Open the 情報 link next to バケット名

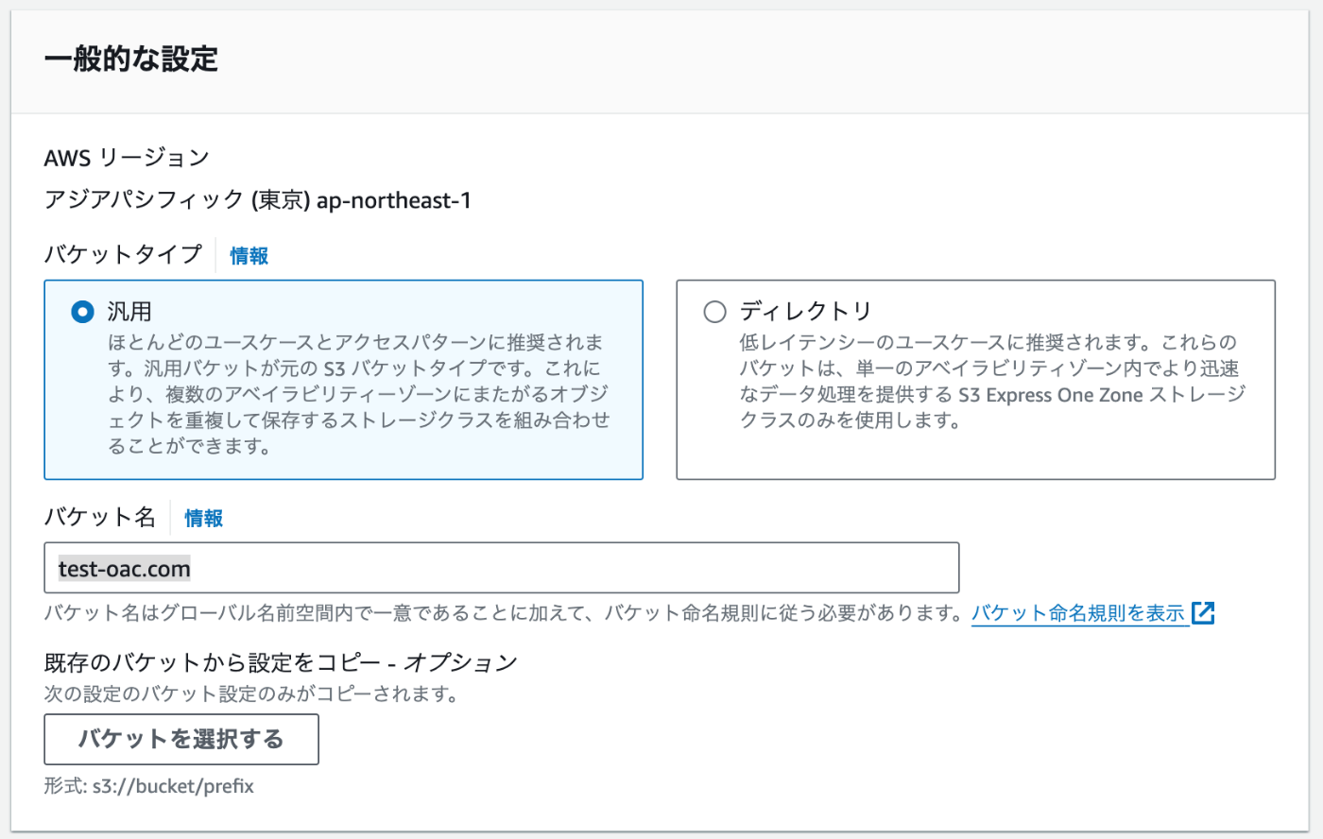pyautogui.click(x=203, y=518)
